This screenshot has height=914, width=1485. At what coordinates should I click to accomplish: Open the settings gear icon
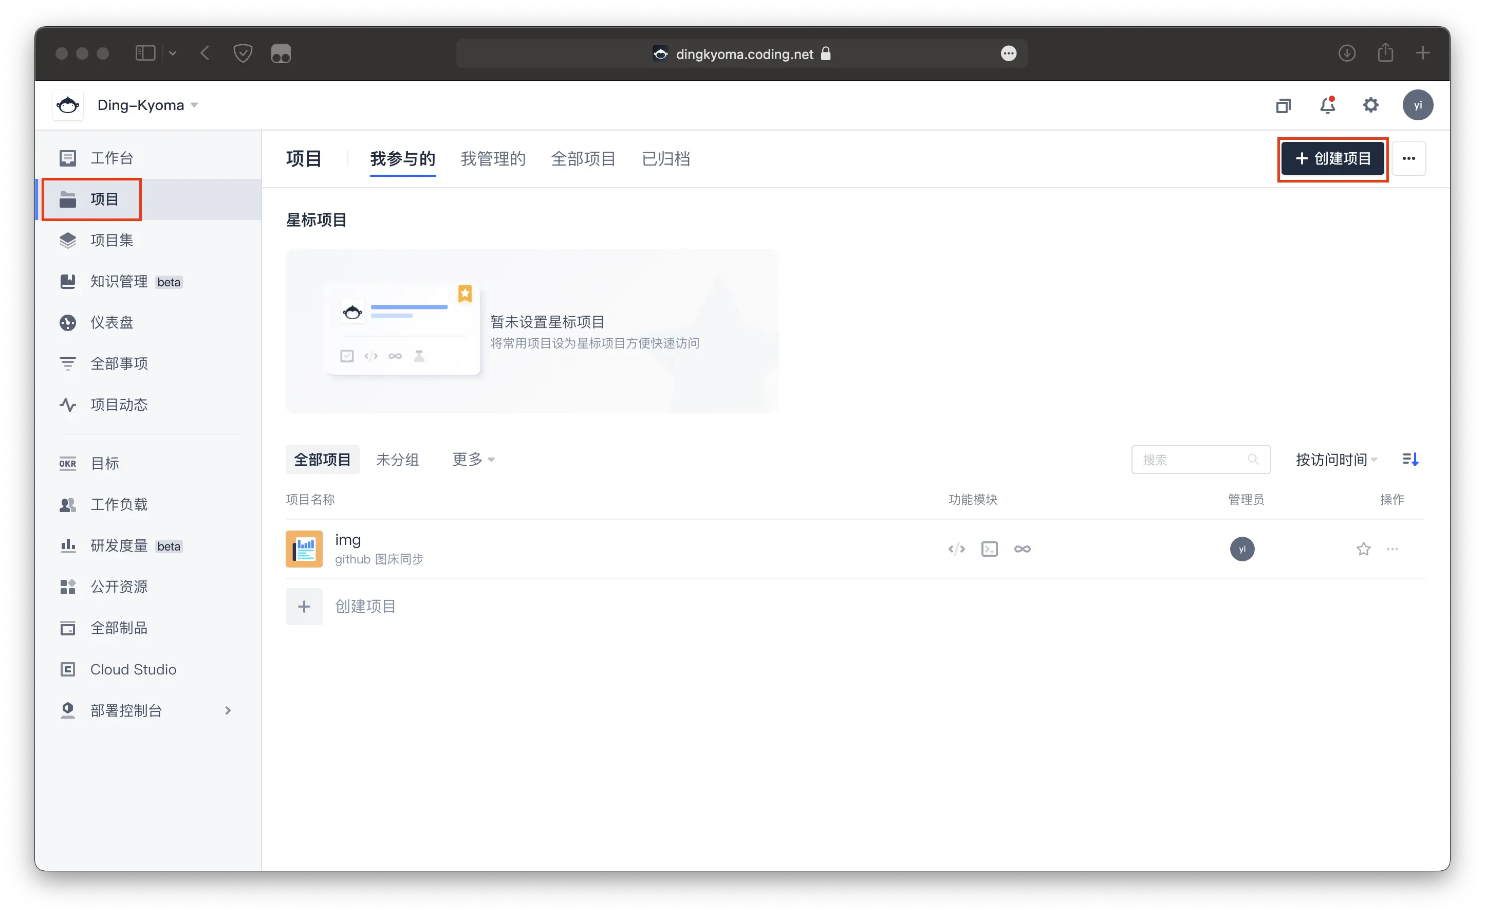click(x=1370, y=105)
